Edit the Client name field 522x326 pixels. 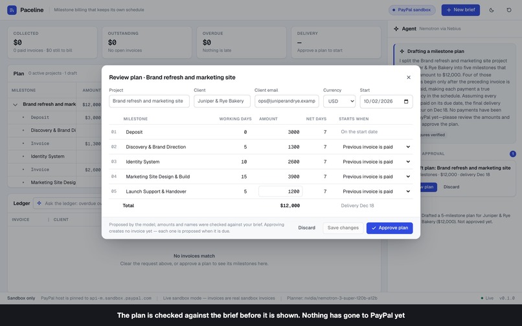coord(222,101)
